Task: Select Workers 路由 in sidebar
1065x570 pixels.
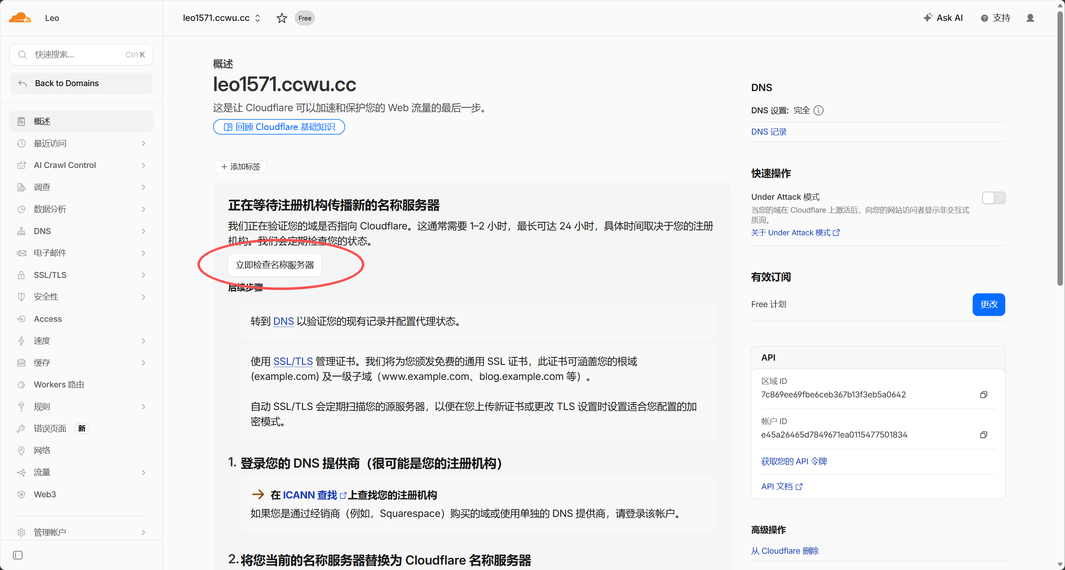Action: [81, 384]
